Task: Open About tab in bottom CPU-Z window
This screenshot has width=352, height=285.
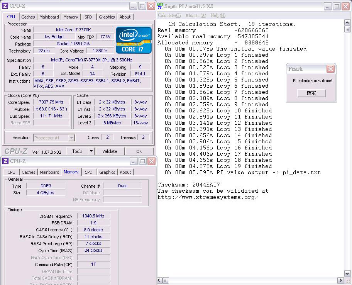Action: click(x=125, y=172)
